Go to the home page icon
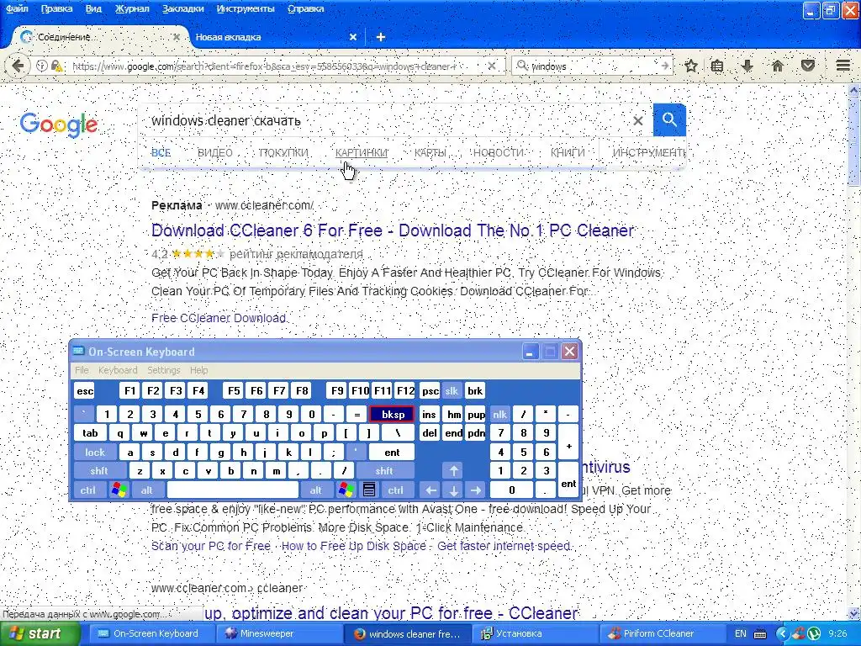The height and width of the screenshot is (646, 861). pos(778,66)
